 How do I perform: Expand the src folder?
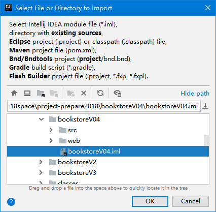(x=51, y=130)
